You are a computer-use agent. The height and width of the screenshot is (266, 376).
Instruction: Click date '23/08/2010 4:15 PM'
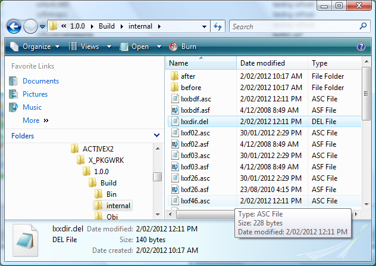point(271,189)
